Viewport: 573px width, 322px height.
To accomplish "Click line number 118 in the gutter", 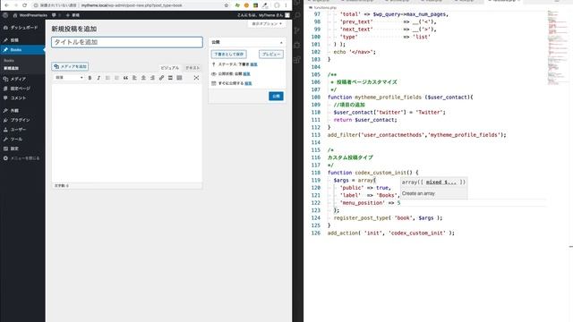I will point(316,173).
